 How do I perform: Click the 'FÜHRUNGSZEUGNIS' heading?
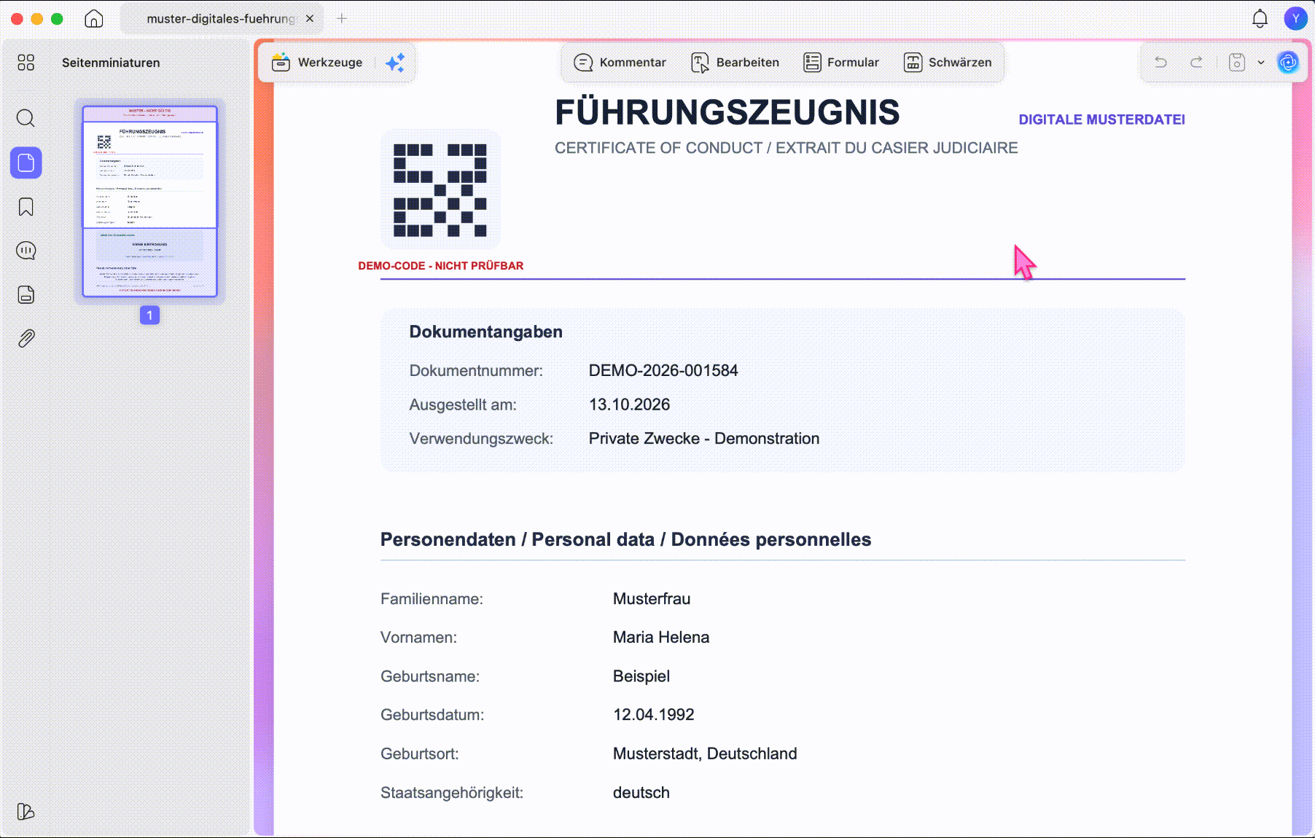(x=727, y=112)
